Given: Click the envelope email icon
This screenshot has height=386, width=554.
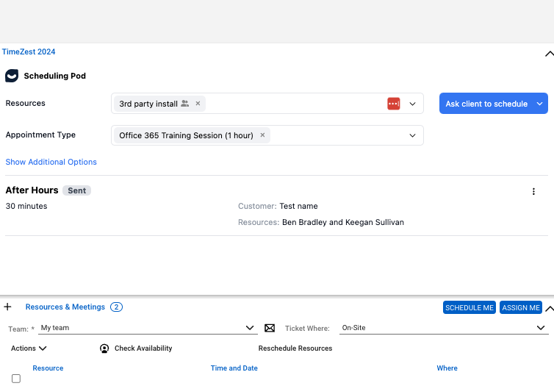Looking at the screenshot, I should 270,328.
